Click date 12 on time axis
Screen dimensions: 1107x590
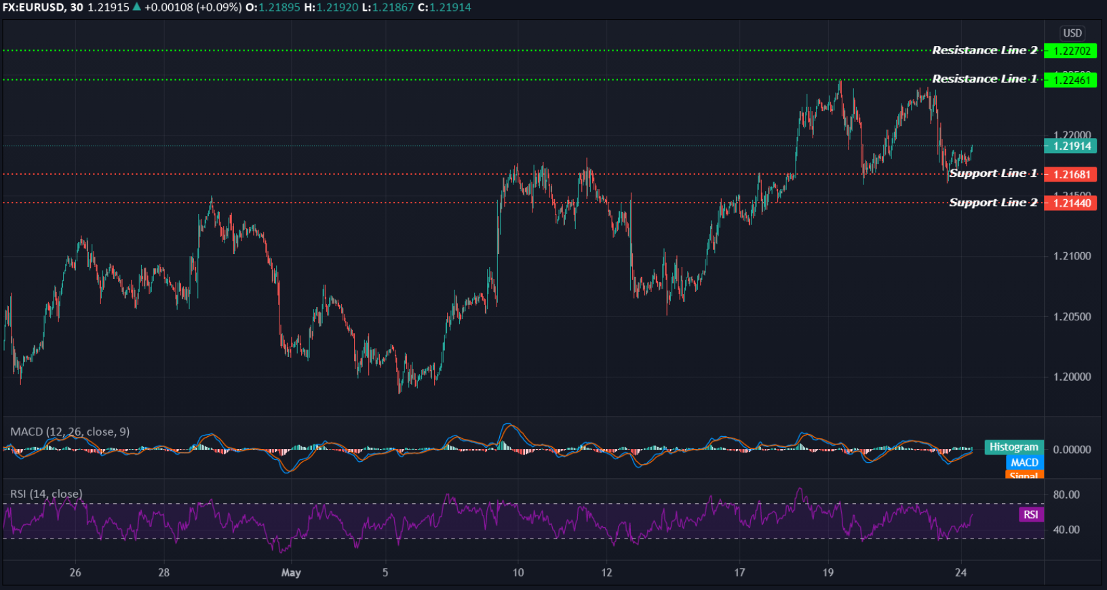coord(606,572)
